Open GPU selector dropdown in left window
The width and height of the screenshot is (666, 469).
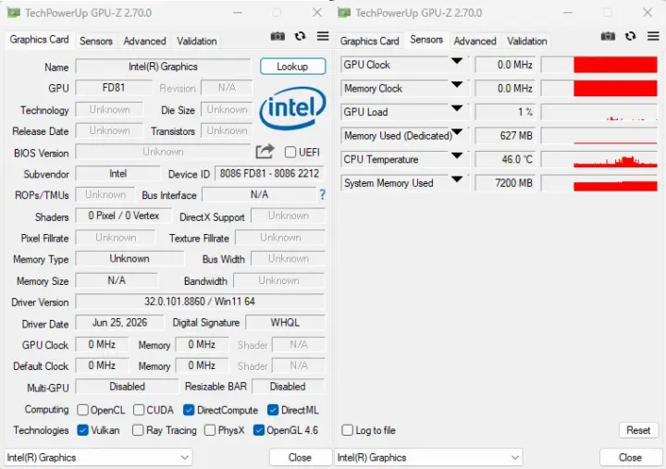[x=98, y=458]
